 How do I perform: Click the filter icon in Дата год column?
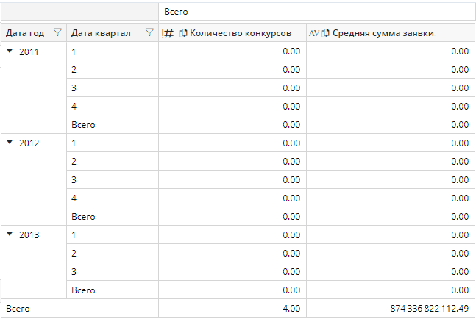(57, 32)
